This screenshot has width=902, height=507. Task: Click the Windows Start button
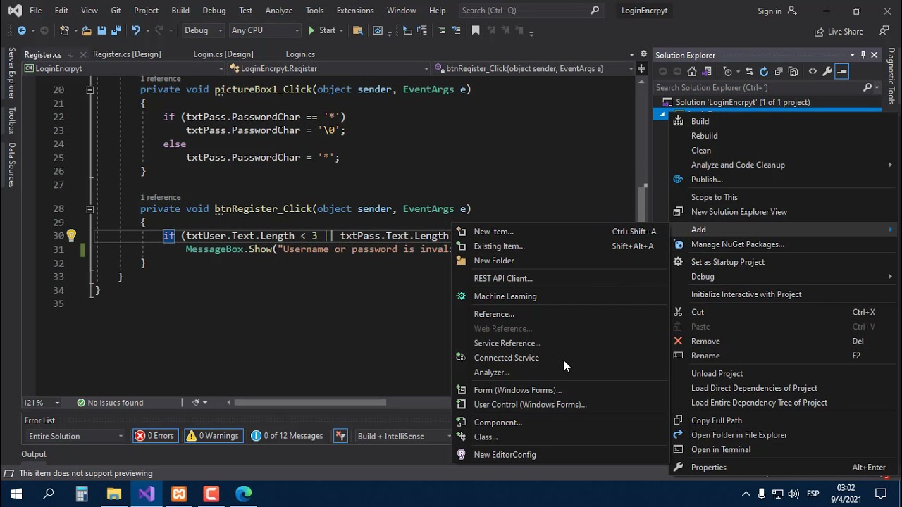[16, 494]
